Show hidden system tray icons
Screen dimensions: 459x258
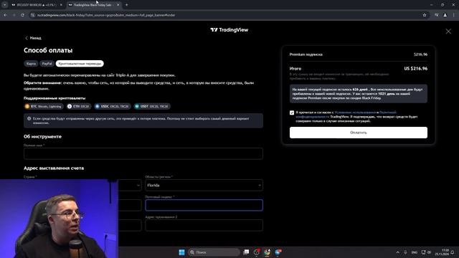pos(397,252)
